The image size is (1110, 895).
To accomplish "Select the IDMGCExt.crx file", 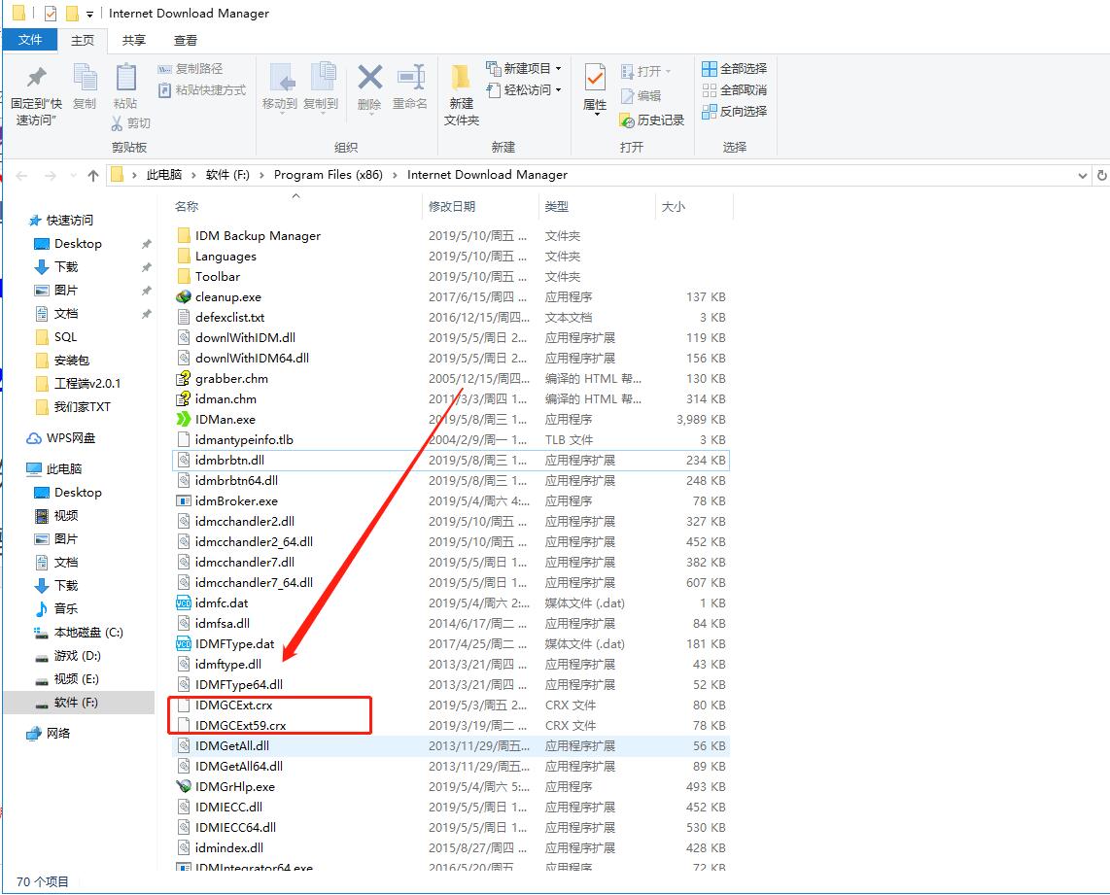I will point(233,706).
